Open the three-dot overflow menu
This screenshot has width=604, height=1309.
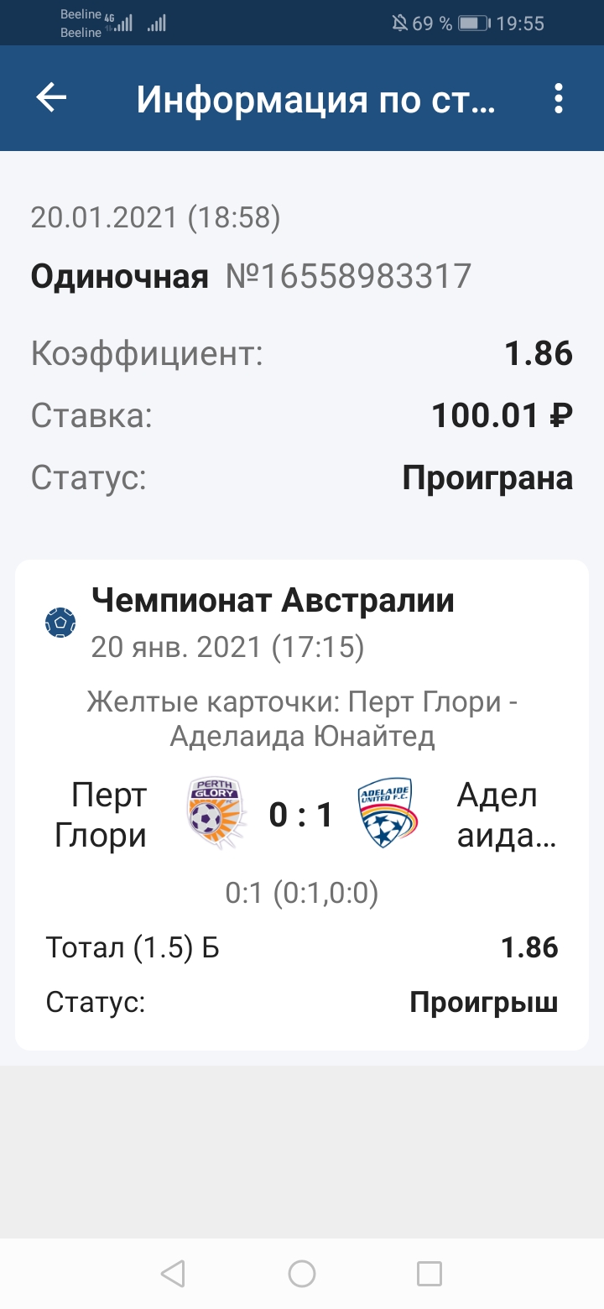tap(559, 99)
